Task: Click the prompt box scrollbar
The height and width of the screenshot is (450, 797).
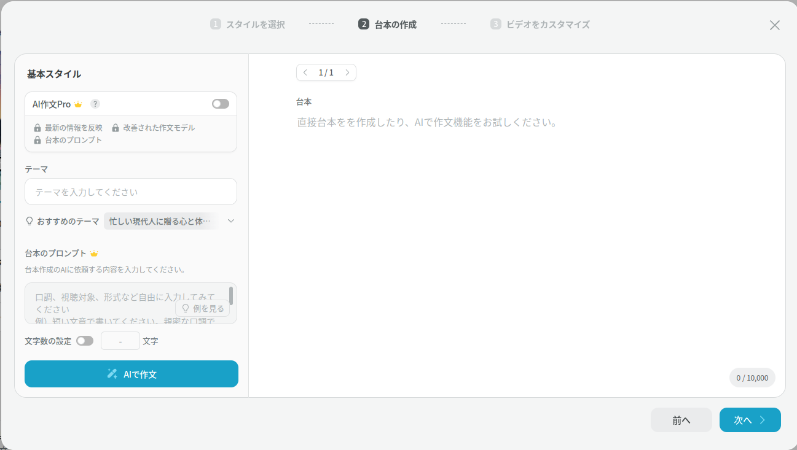Action: pyautogui.click(x=231, y=295)
